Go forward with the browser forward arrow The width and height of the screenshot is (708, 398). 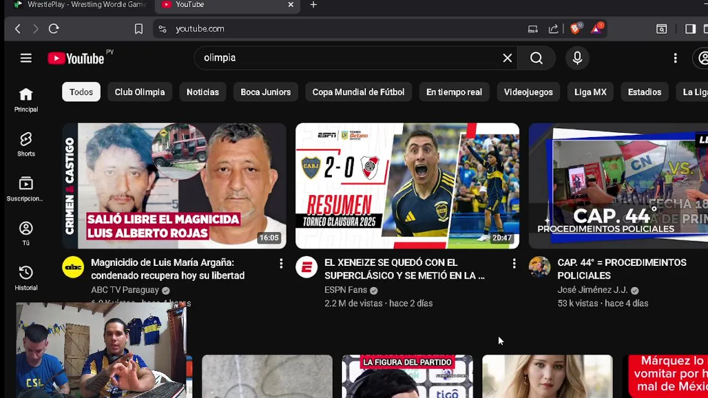[35, 29]
